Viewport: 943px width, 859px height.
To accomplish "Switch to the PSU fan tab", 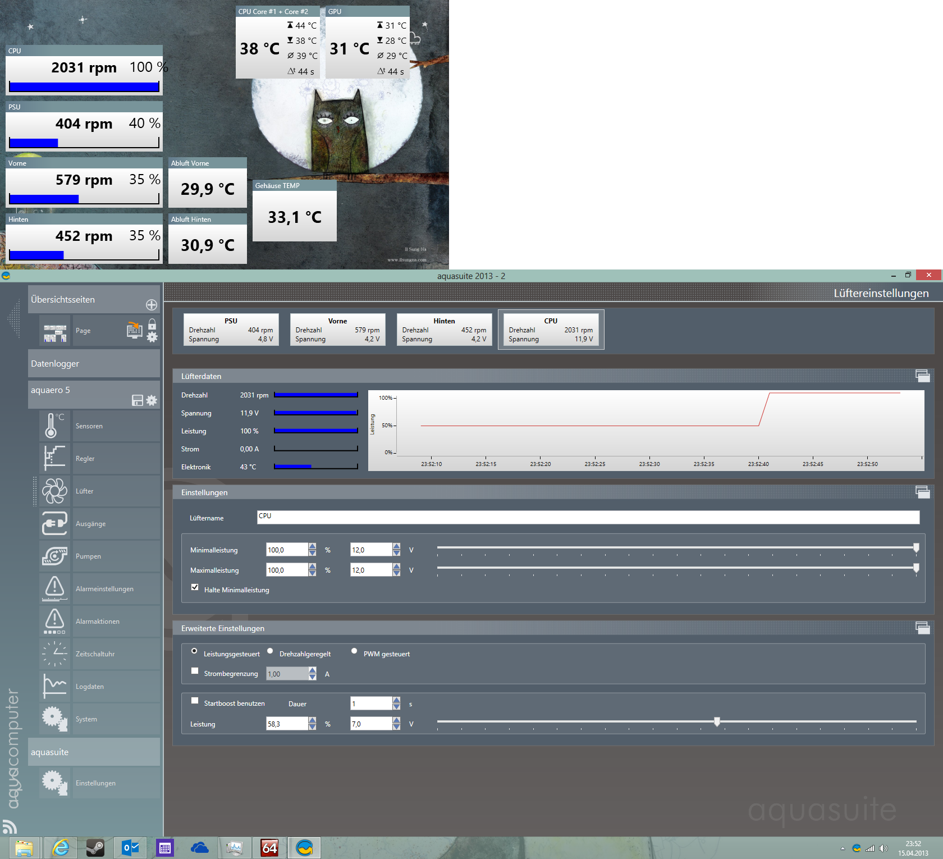I will [231, 330].
